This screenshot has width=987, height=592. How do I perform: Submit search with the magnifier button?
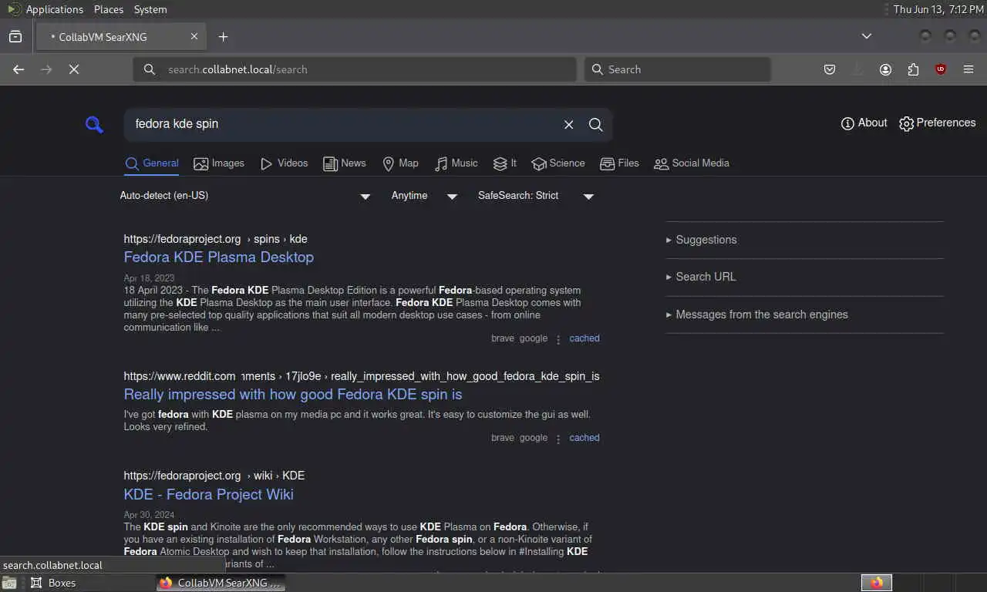click(x=595, y=125)
